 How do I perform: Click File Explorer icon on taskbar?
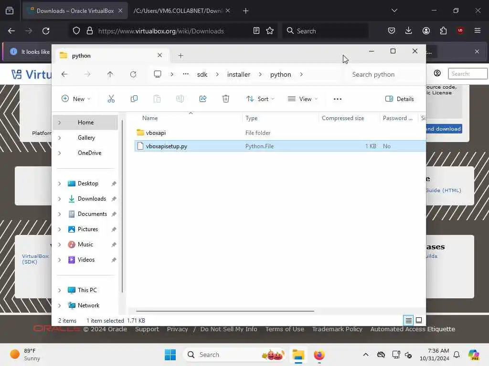coord(298,355)
